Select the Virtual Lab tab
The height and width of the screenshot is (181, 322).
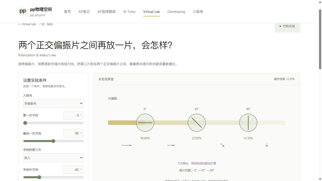151,12
